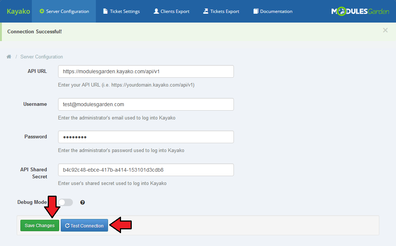Go to the Clients Export tab
Screen dimensions: 396x246
(x=171, y=11)
